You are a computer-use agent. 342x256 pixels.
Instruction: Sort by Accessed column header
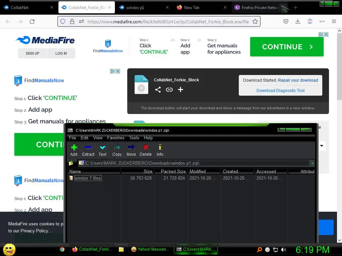[x=271, y=171]
